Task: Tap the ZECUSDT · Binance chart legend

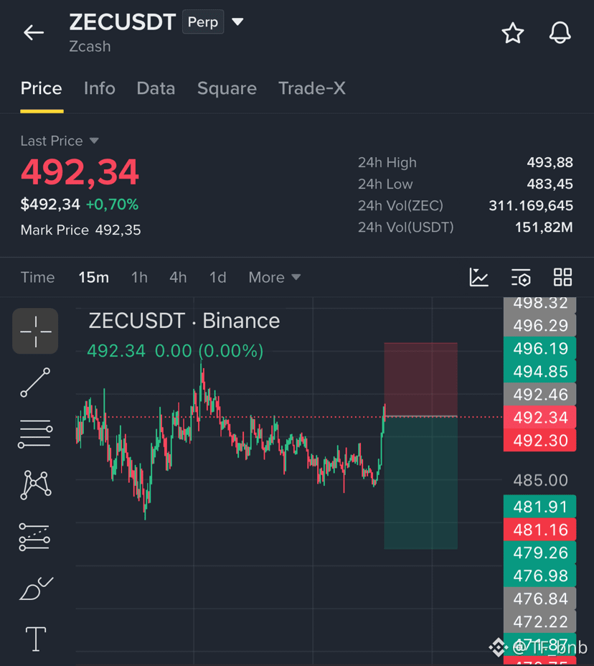Action: coord(184,321)
